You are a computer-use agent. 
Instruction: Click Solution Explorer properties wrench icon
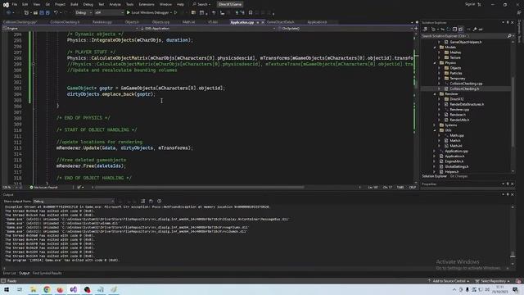click(x=475, y=29)
